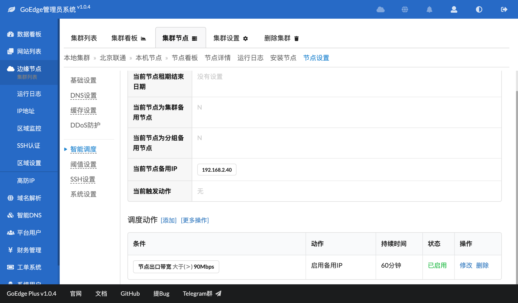This screenshot has height=303, width=518.
Task: Go to 本机节点 breadcrumb
Action: [149, 58]
